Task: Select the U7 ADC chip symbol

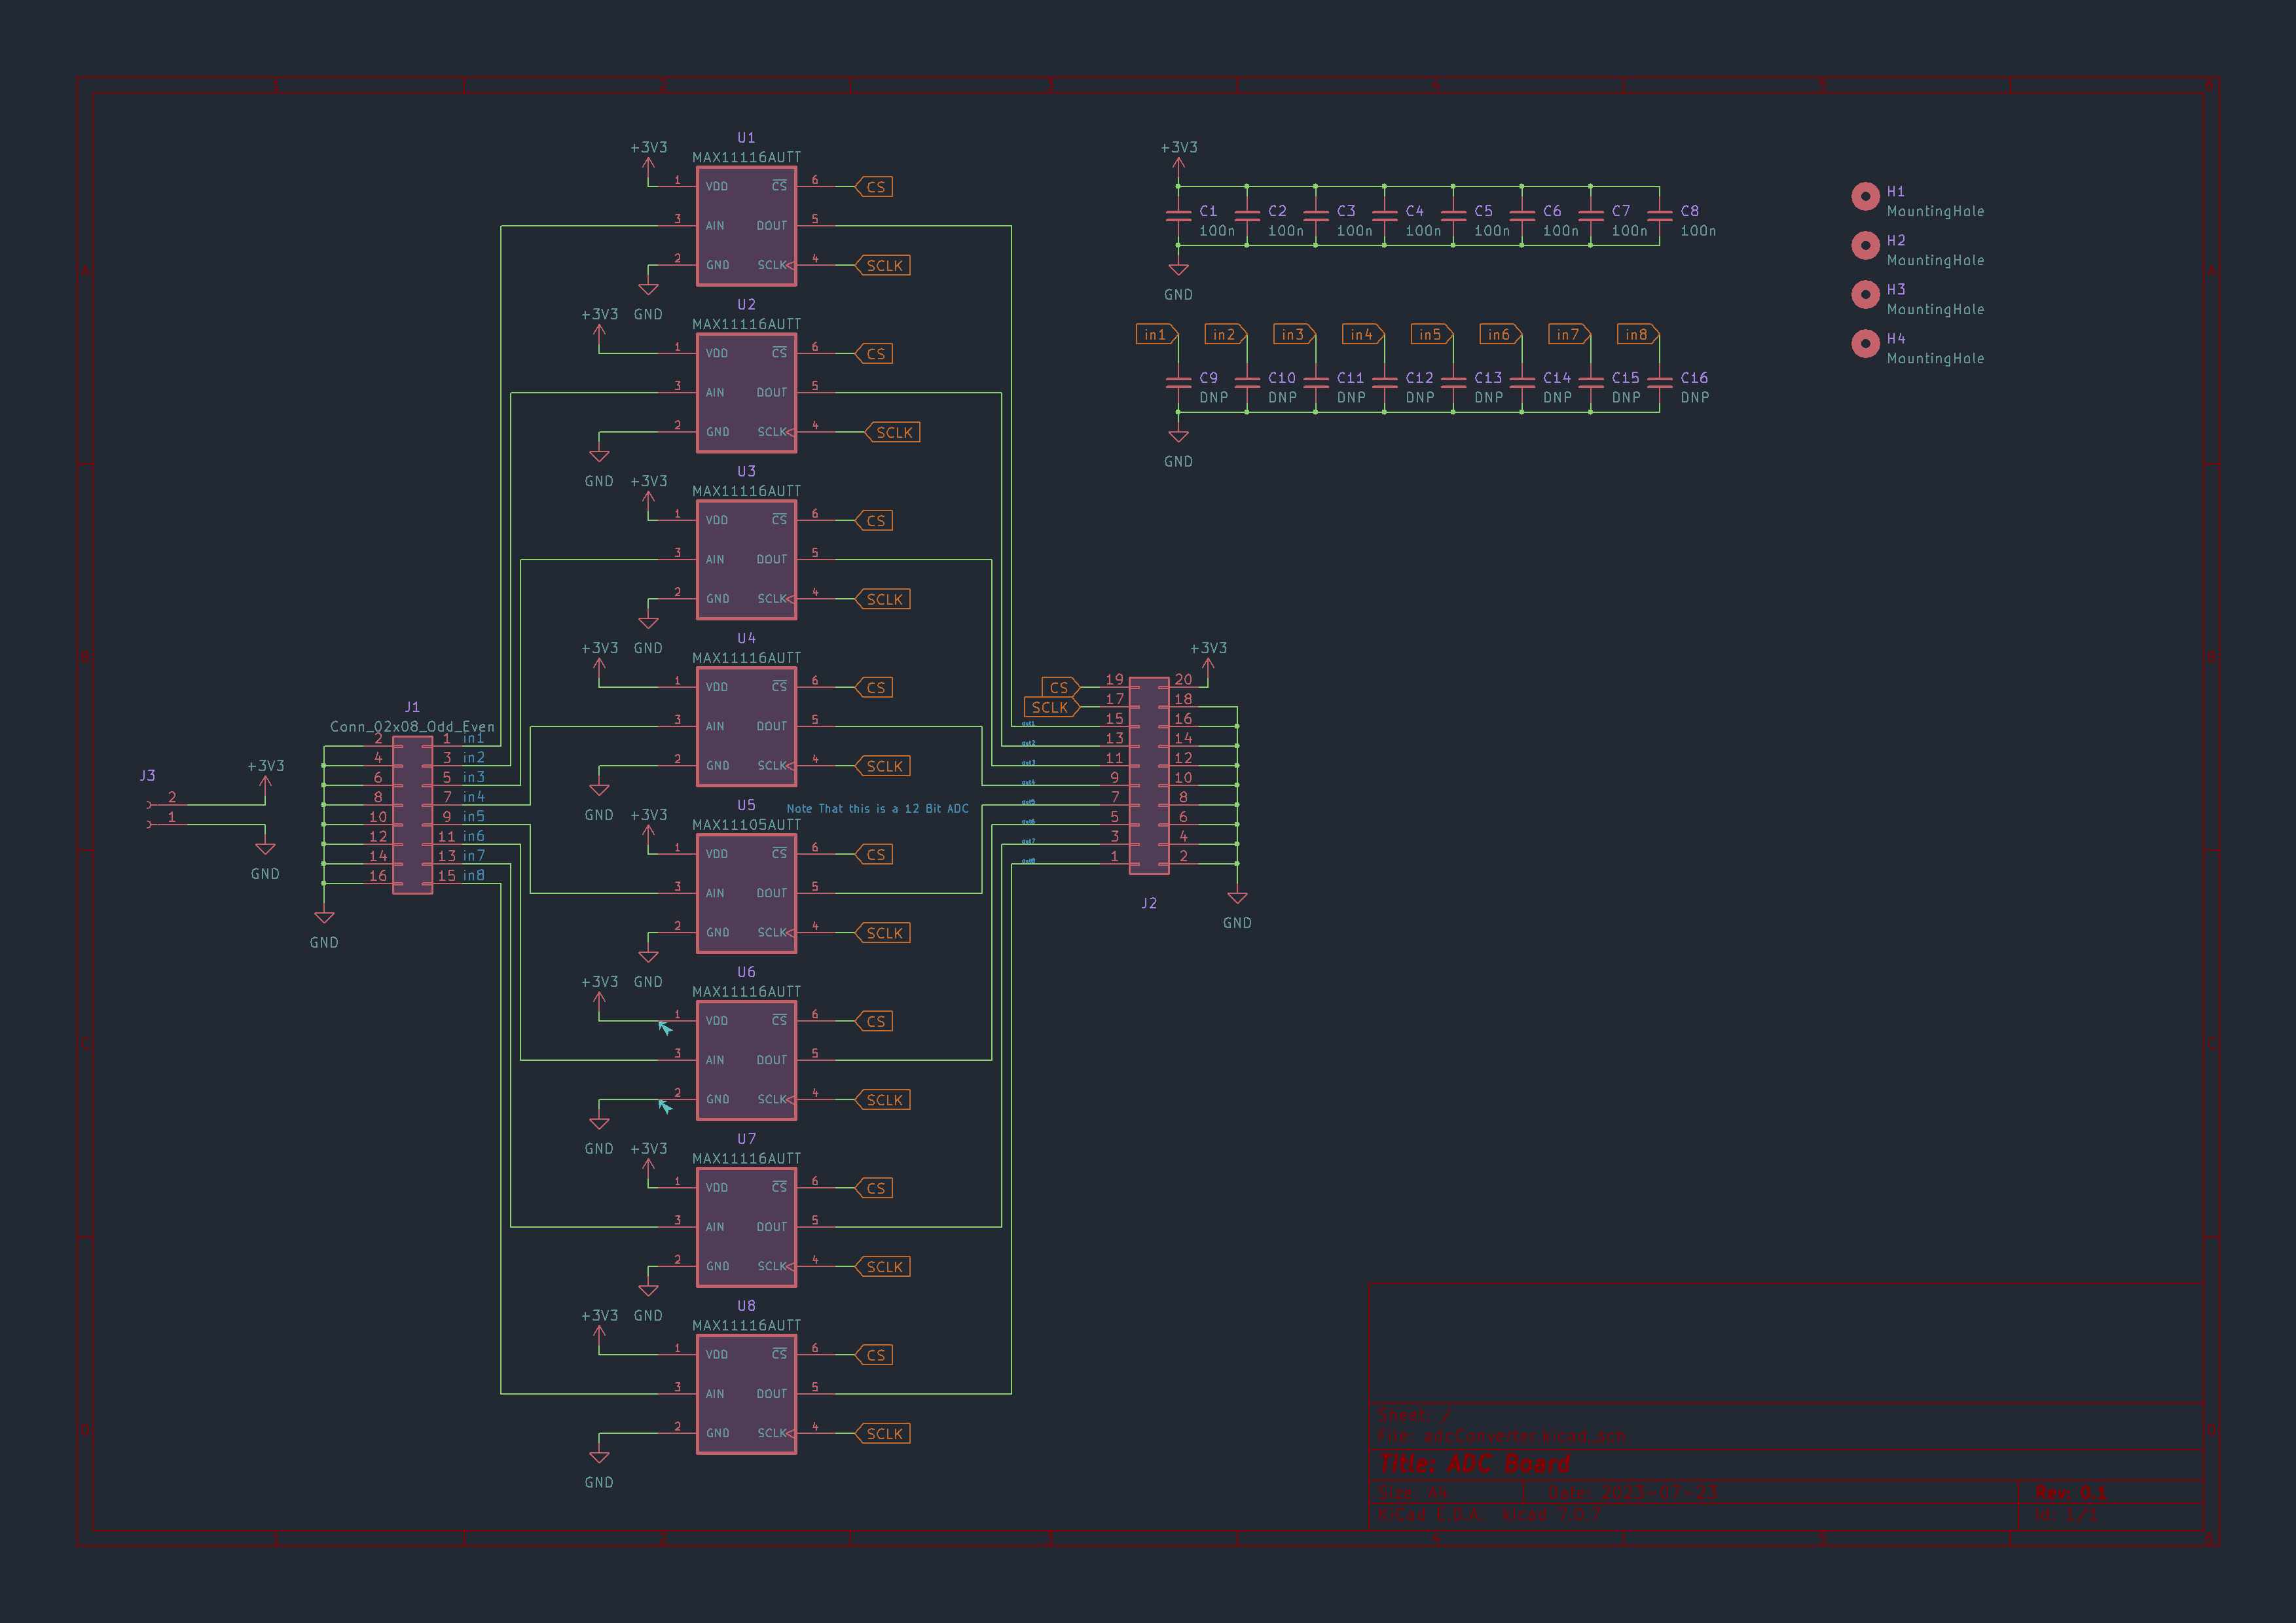Action: tap(746, 1227)
